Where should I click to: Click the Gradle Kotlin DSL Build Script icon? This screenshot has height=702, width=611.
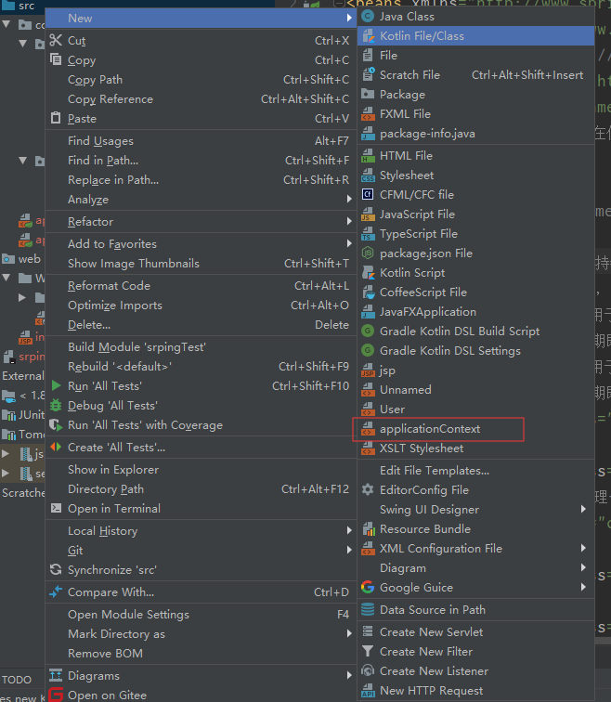[368, 331]
